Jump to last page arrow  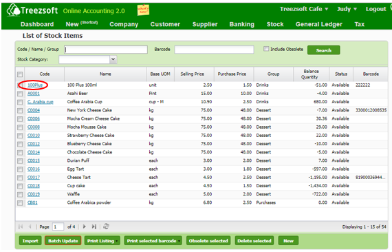(x=94, y=227)
